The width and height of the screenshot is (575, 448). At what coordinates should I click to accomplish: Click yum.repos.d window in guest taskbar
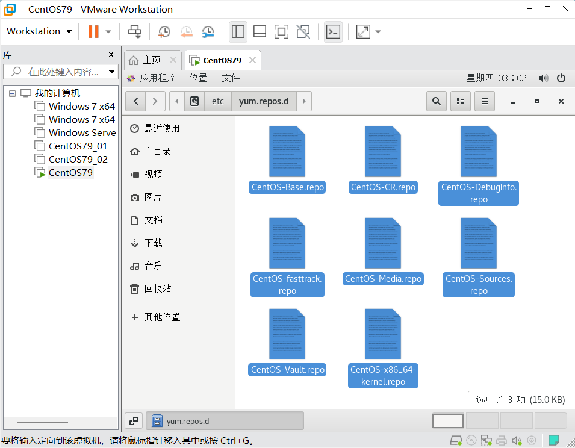tap(225, 421)
